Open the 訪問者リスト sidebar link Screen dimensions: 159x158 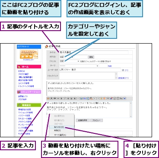point(23,96)
